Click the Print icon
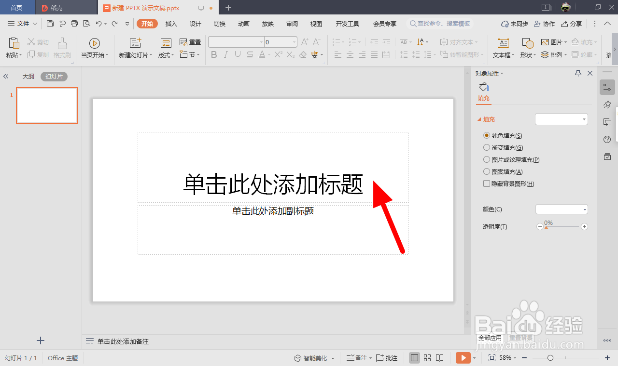 pyautogui.click(x=74, y=24)
